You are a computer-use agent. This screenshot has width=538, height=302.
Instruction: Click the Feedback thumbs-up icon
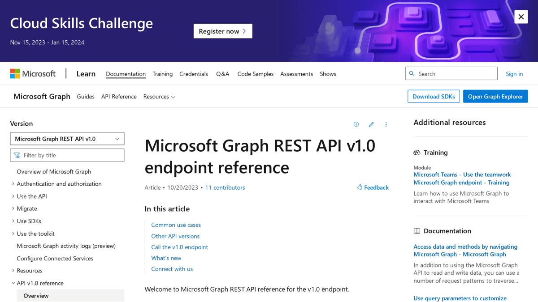[x=360, y=187]
